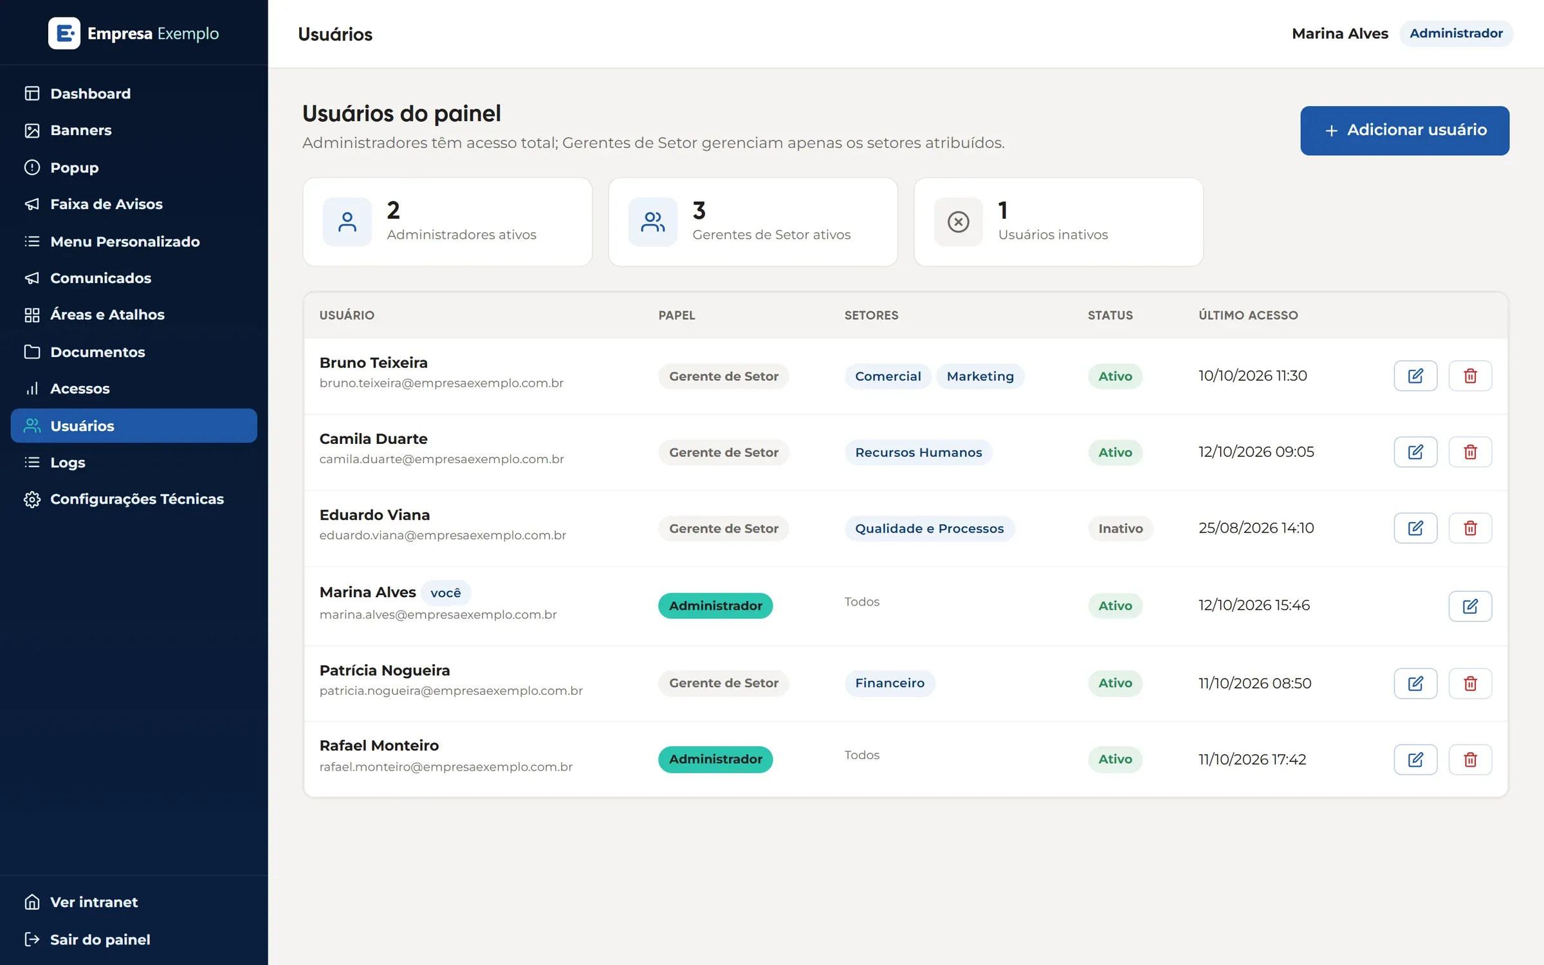
Task: Click the Marketing sector tag
Action: click(980, 376)
